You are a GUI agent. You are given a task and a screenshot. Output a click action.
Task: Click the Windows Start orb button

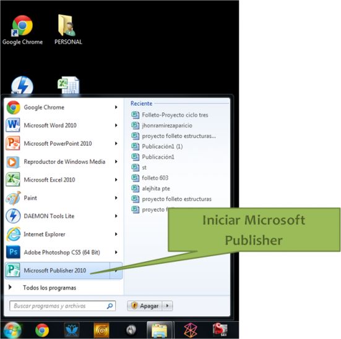pyautogui.click(x=12, y=330)
